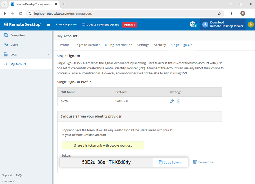Reload the page
This screenshot has height=184, width=255.
(x=21, y=14)
